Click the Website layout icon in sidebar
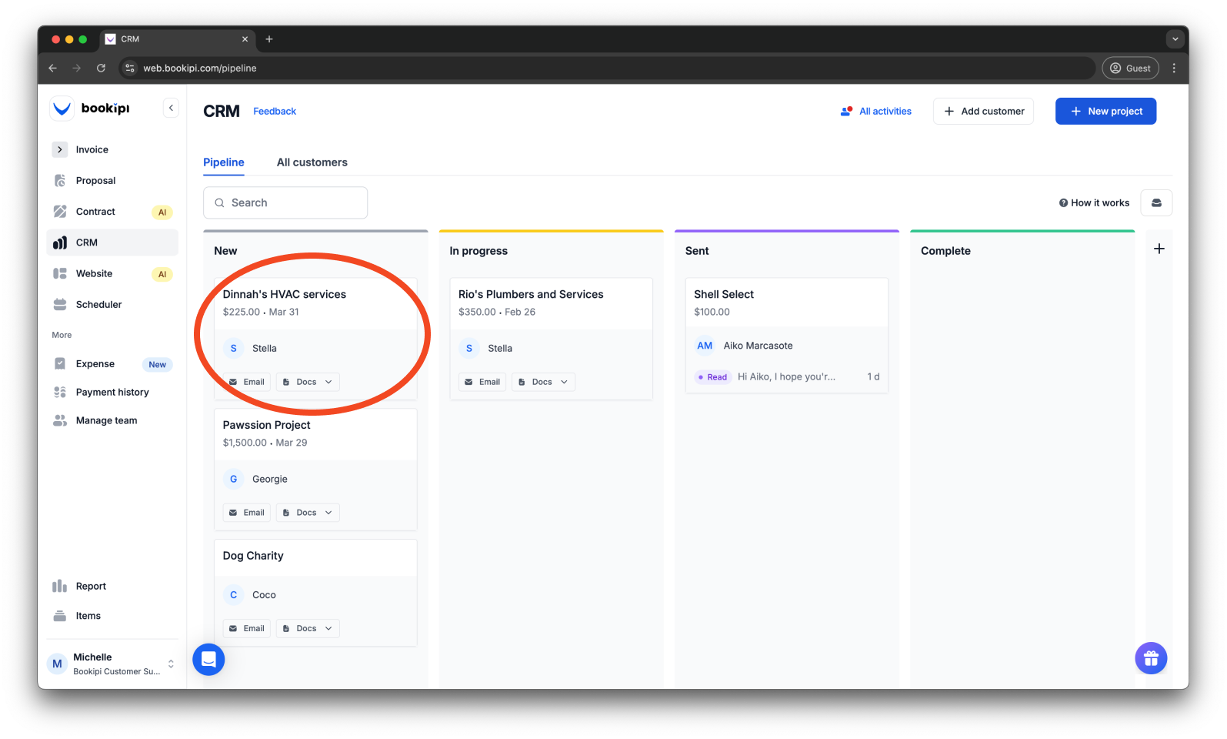The width and height of the screenshot is (1227, 739). coord(60,273)
